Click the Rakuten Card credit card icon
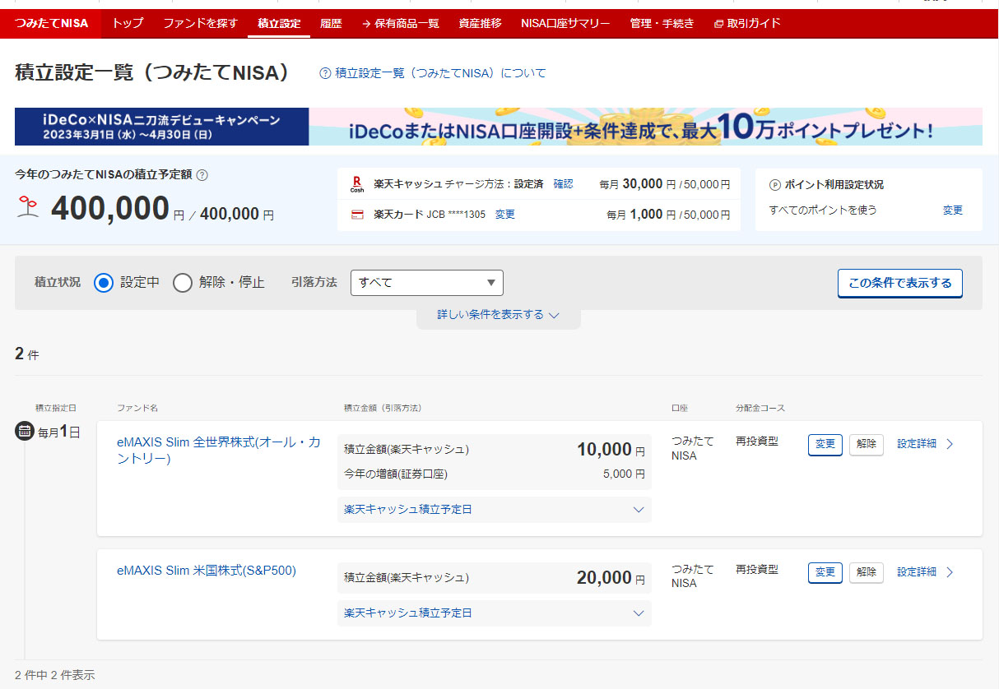999x689 pixels. coord(357,215)
